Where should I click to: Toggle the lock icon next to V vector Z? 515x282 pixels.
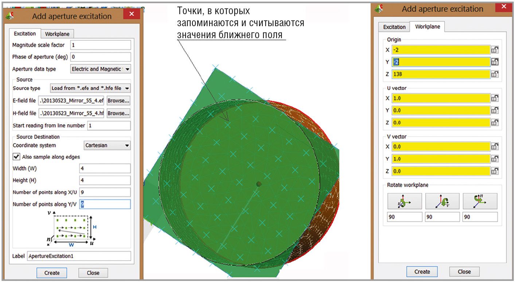pos(495,171)
